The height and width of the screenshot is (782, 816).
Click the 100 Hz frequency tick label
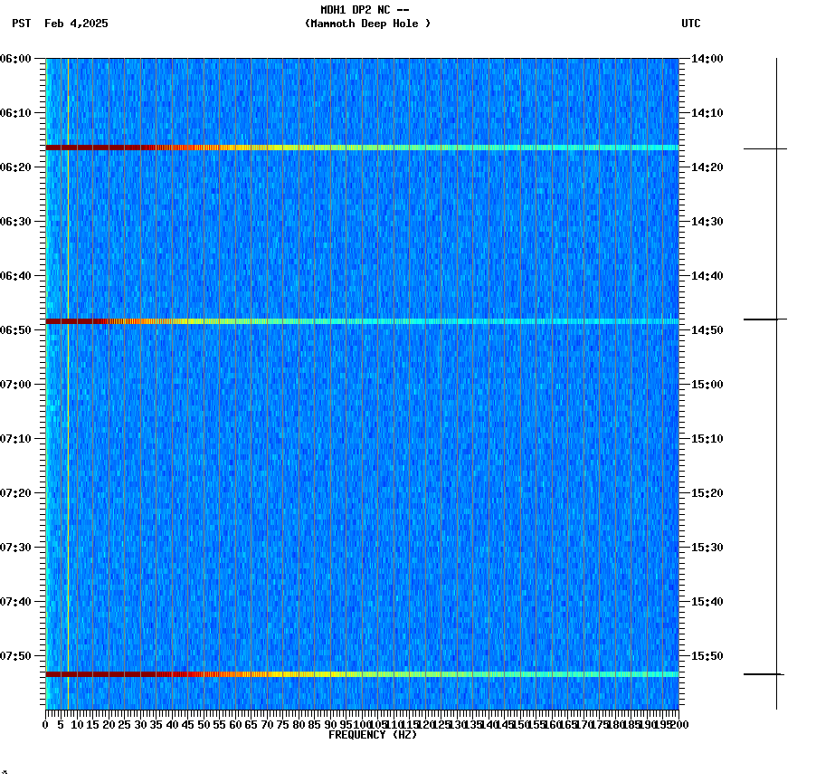click(361, 723)
